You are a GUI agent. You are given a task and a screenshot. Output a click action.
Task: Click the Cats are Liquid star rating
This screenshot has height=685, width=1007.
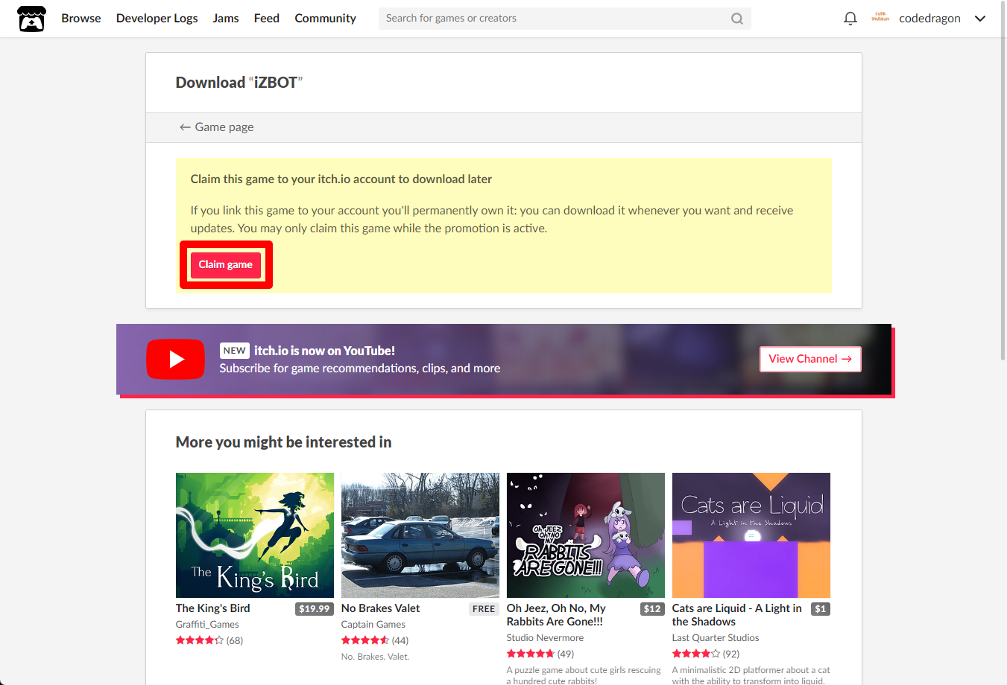696,654
